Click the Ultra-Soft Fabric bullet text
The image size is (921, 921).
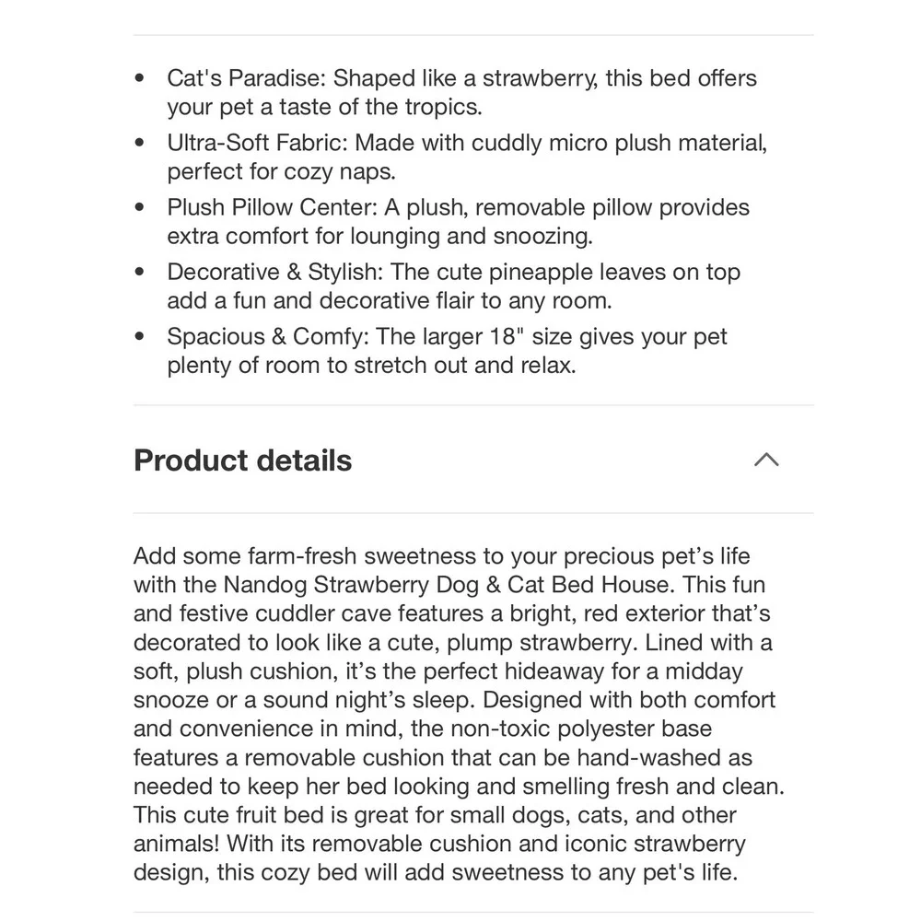click(x=467, y=157)
